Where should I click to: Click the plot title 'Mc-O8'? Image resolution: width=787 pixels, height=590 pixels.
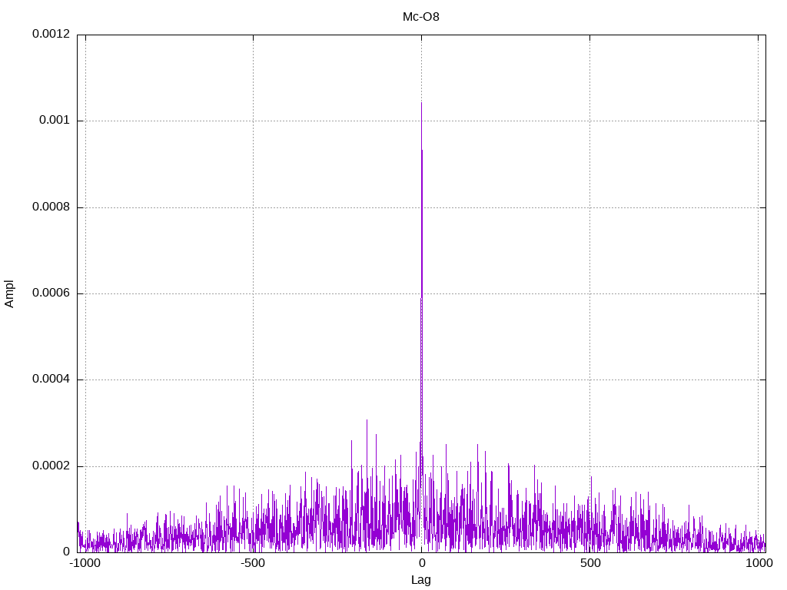coord(420,17)
